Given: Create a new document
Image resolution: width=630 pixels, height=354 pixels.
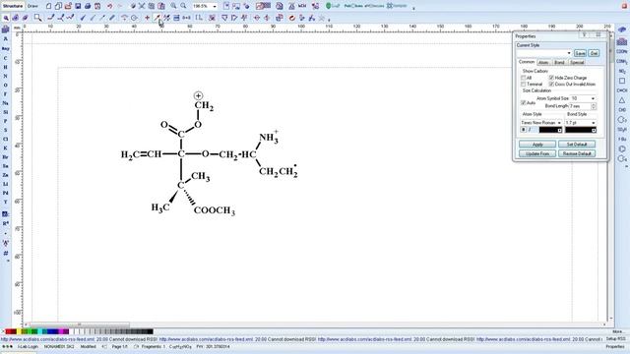Looking at the screenshot, I should pos(48,6).
